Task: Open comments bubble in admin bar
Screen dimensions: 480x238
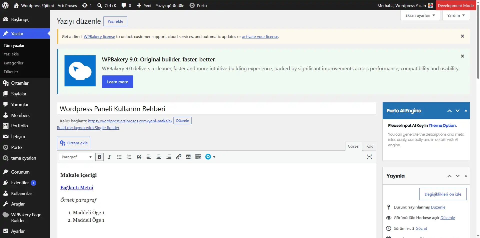Action: click(126, 5)
